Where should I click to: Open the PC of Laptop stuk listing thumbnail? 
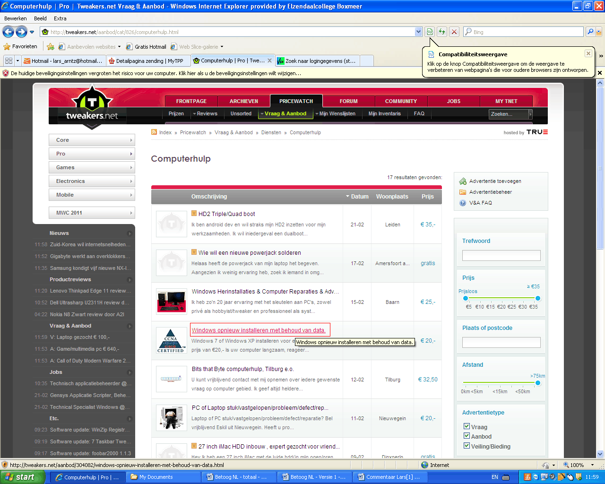tap(171, 418)
